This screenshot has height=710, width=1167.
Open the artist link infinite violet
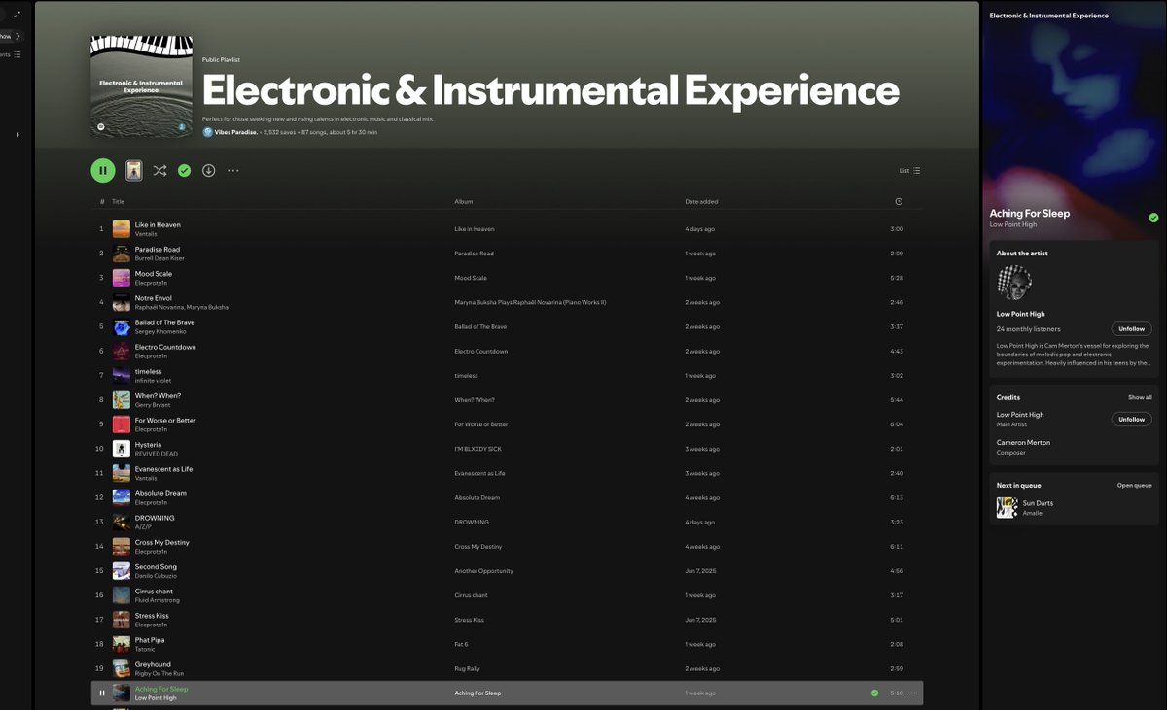[153, 381]
